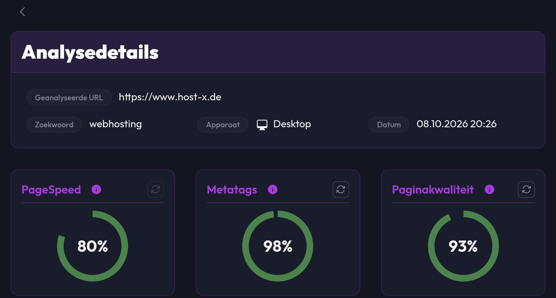
Task: Click the Desktop monitor icon
Action: coord(262,125)
